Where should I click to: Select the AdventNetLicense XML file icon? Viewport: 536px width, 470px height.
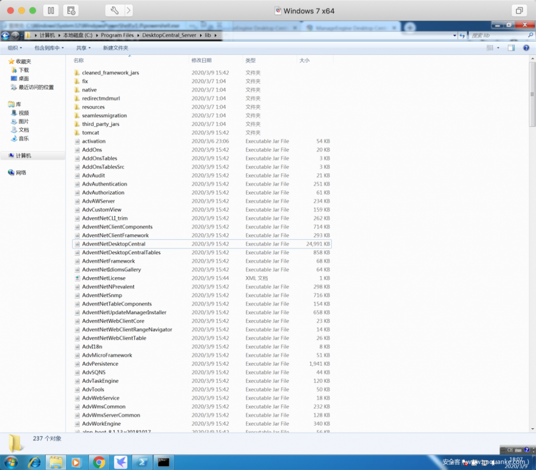[x=77, y=278]
